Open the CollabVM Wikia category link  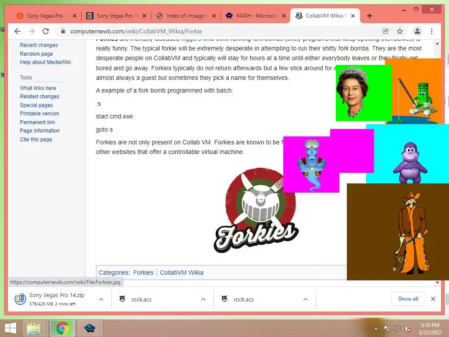click(182, 272)
